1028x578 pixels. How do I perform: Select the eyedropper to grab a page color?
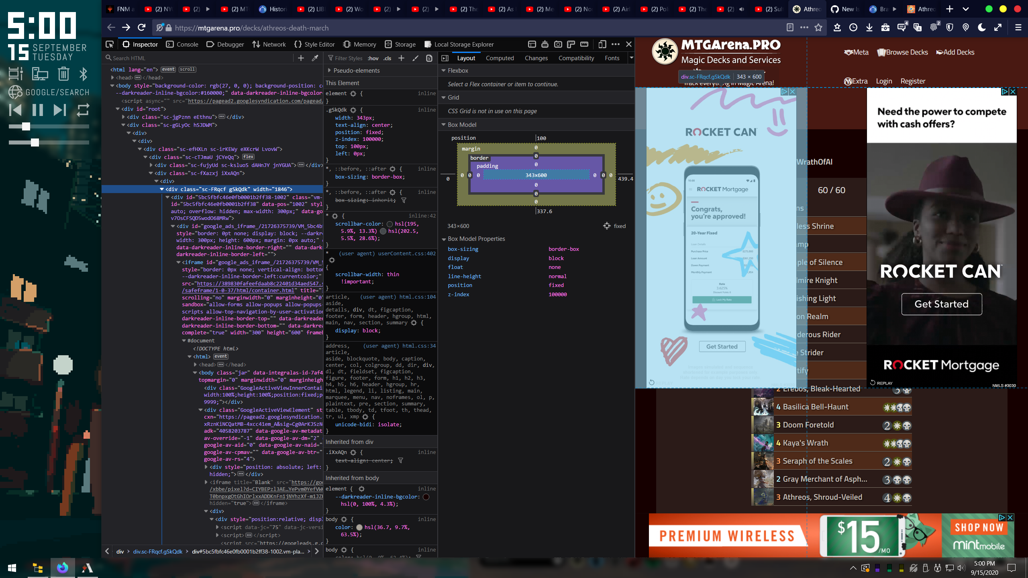click(314, 58)
